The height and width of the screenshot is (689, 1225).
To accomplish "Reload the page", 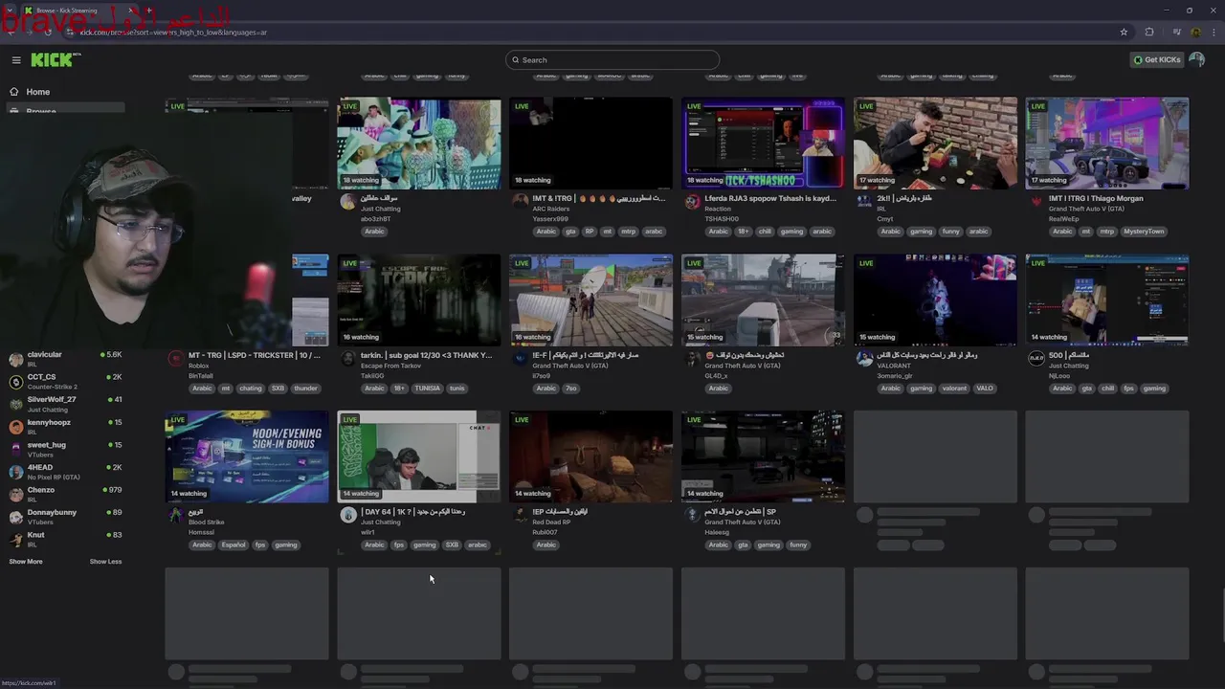I will pyautogui.click(x=48, y=32).
